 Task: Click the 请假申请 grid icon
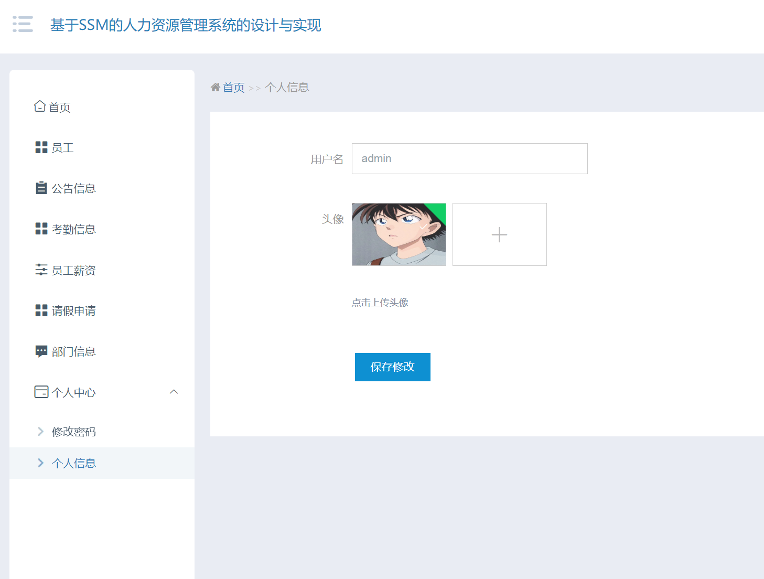[x=41, y=310]
